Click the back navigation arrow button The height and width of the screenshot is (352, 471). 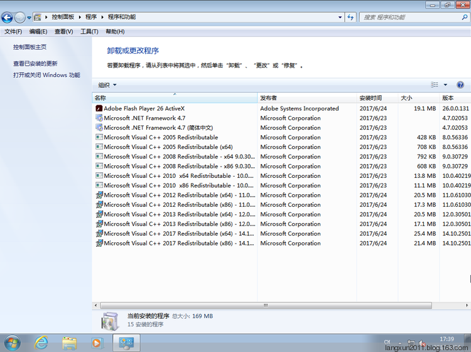(8, 18)
